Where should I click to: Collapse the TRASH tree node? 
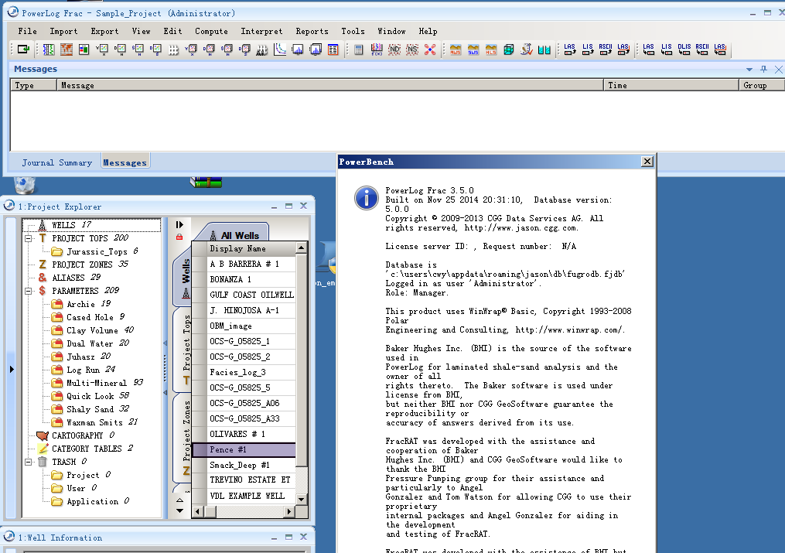[29, 462]
